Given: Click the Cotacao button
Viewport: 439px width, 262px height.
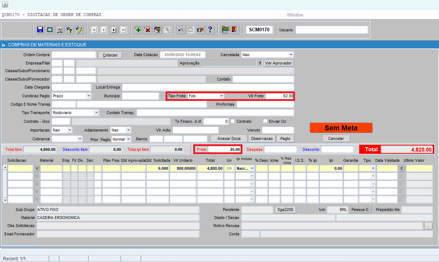Looking at the screenshot, I should coord(110,55).
